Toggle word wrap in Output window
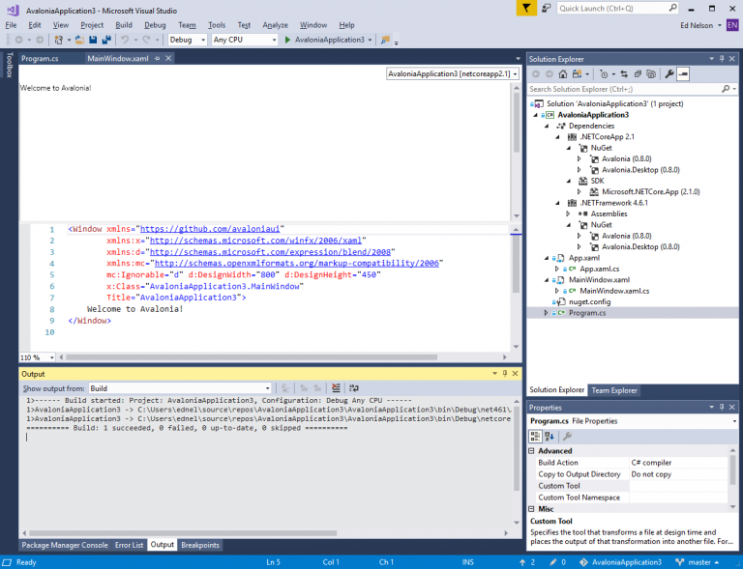Screen dimensions: 743x569 pos(353,388)
